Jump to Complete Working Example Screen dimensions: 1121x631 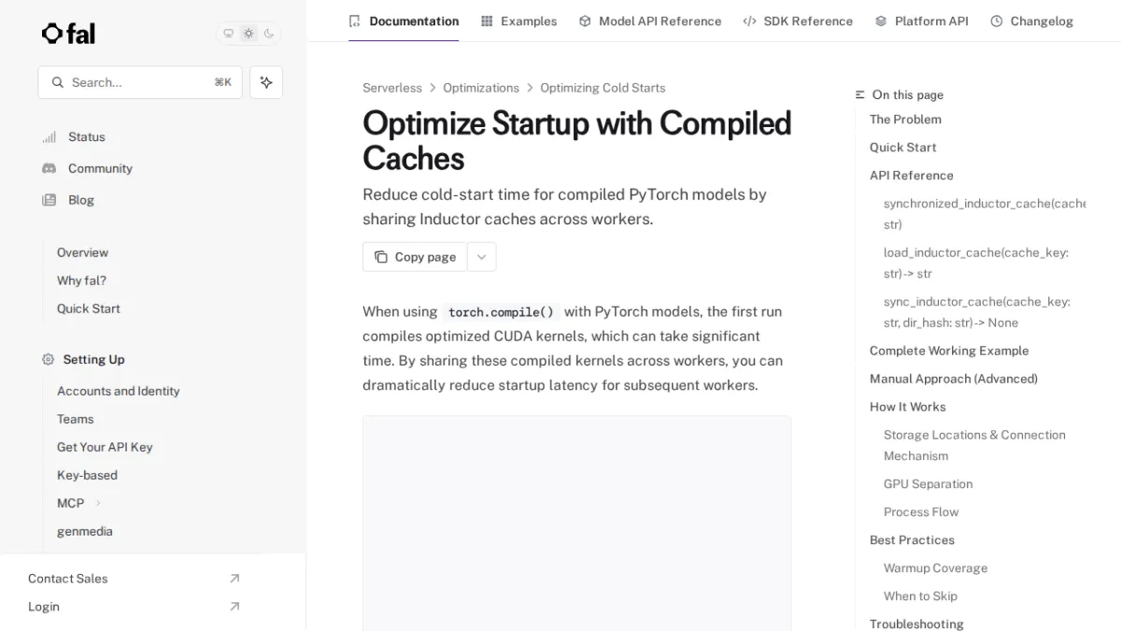coord(949,351)
